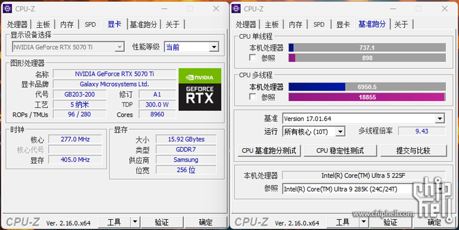Select 基准跑分 tab in right window
Image resolution: width=459 pixels, height=230 pixels.
(x=372, y=24)
